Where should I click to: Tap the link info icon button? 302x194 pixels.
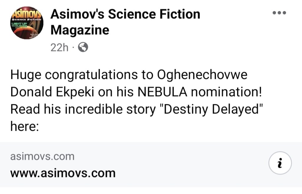(280, 163)
